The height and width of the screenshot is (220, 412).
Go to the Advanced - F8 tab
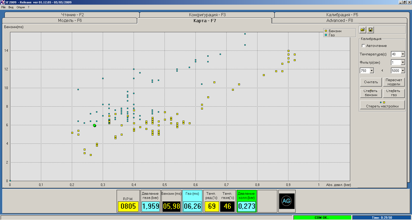coord(339,21)
